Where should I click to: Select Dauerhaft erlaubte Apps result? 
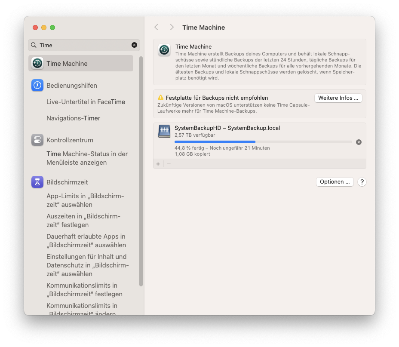tap(86, 241)
